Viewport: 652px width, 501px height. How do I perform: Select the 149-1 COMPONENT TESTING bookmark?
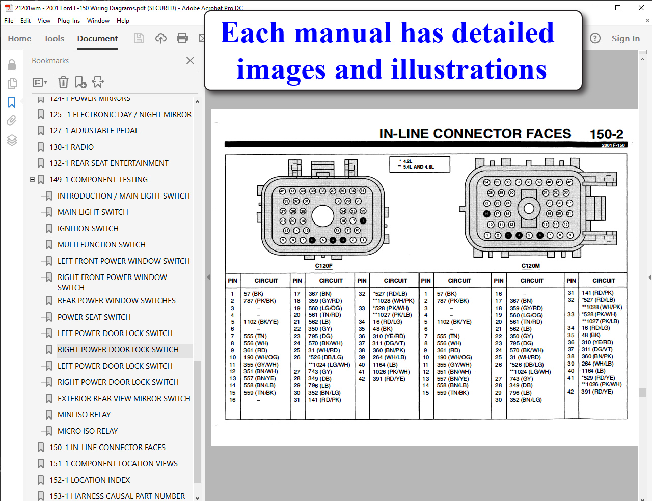98,180
